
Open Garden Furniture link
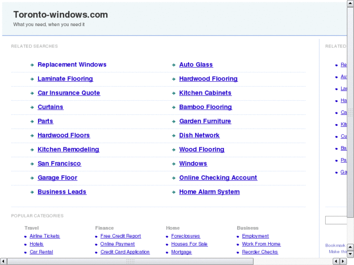[x=205, y=122]
